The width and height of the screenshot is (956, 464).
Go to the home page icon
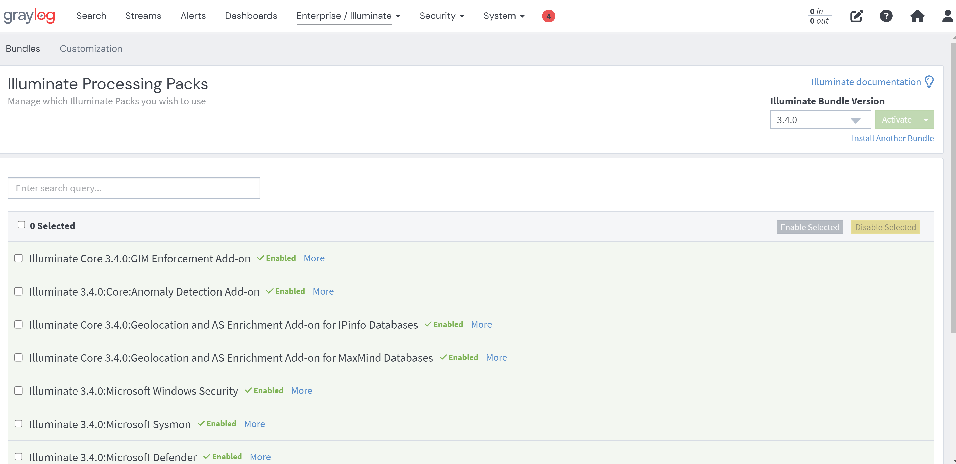tap(917, 16)
